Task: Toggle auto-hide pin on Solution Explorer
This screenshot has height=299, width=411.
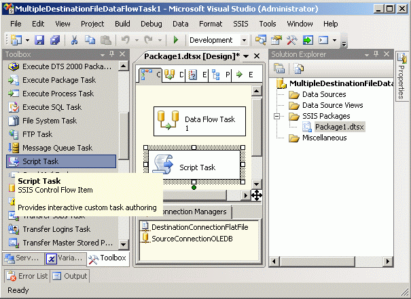Action: [376, 54]
